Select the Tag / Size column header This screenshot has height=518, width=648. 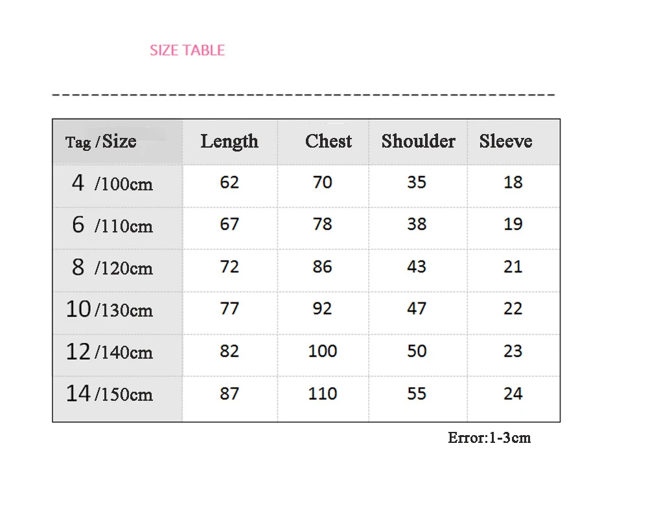point(101,142)
